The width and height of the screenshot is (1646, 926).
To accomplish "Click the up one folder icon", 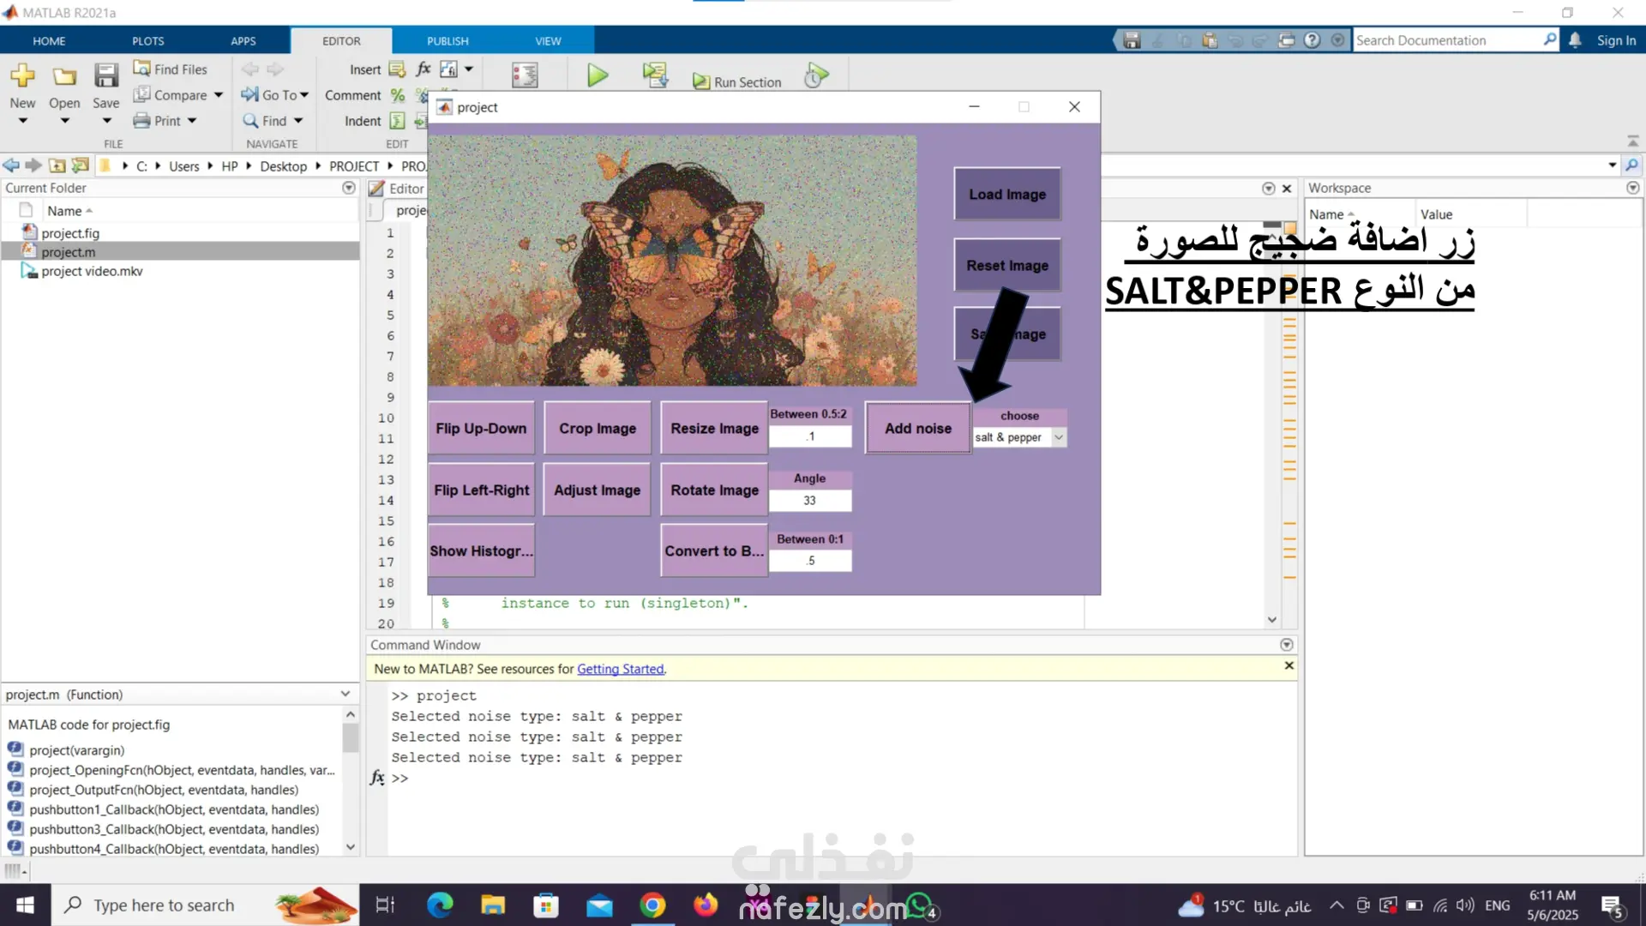I will [57, 165].
